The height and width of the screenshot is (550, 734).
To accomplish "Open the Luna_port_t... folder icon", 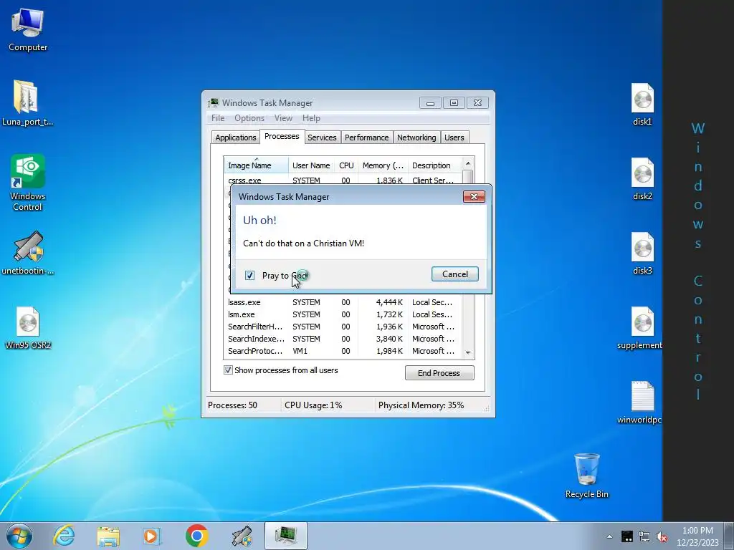I will (27, 103).
